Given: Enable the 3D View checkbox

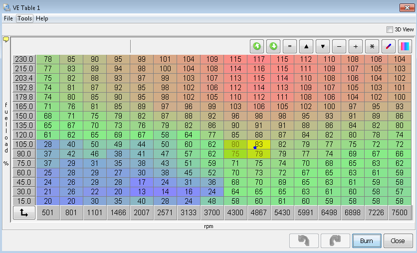Looking at the screenshot, I should [390, 29].
